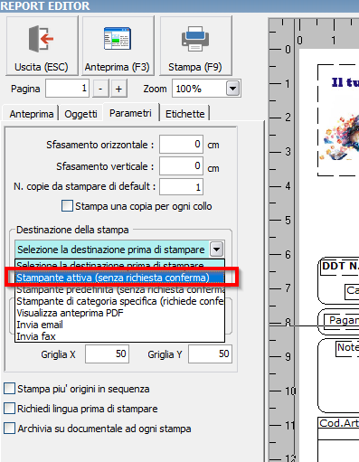Click the minus page button
Screen dimensions: 359x462
click(100, 89)
